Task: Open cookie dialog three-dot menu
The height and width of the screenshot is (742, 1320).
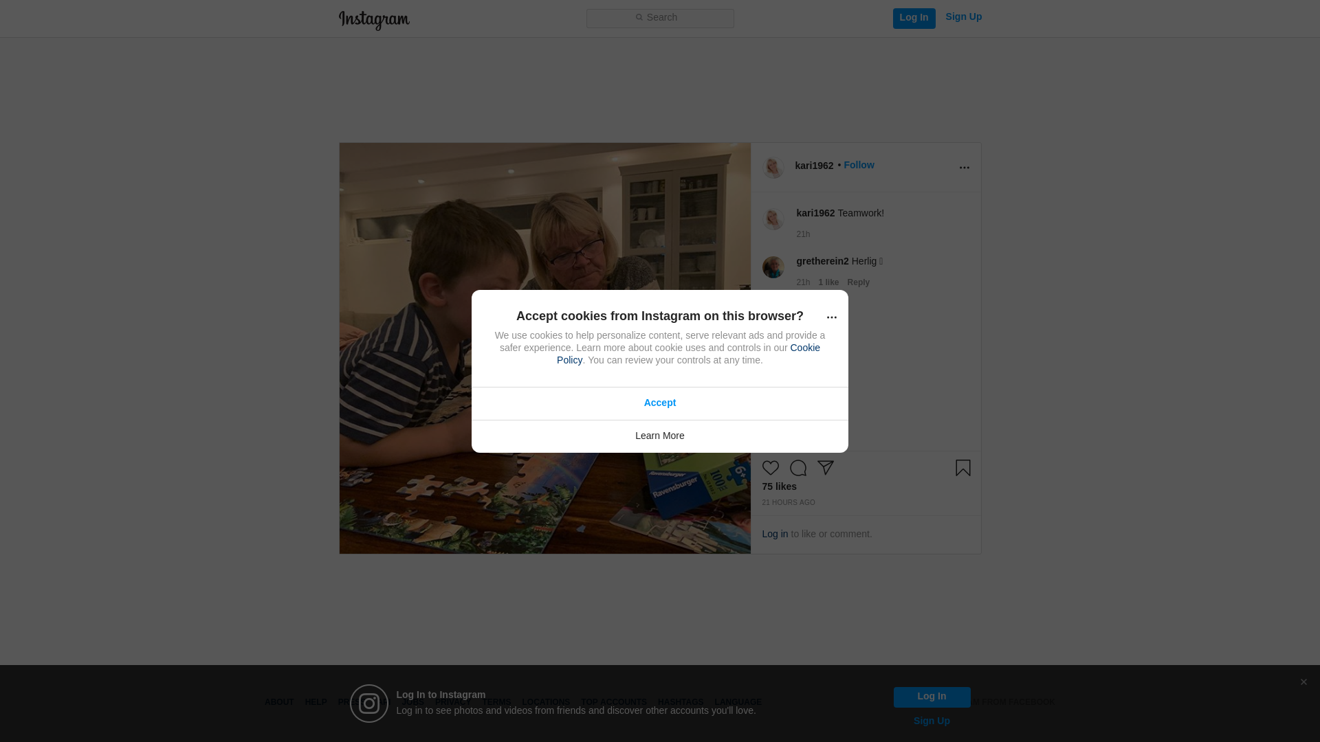Action: (x=831, y=317)
